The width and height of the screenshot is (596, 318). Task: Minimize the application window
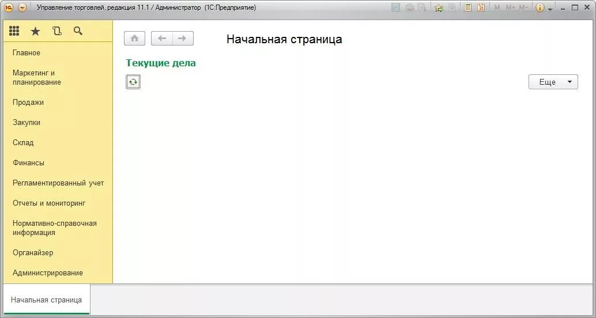[x=563, y=9]
